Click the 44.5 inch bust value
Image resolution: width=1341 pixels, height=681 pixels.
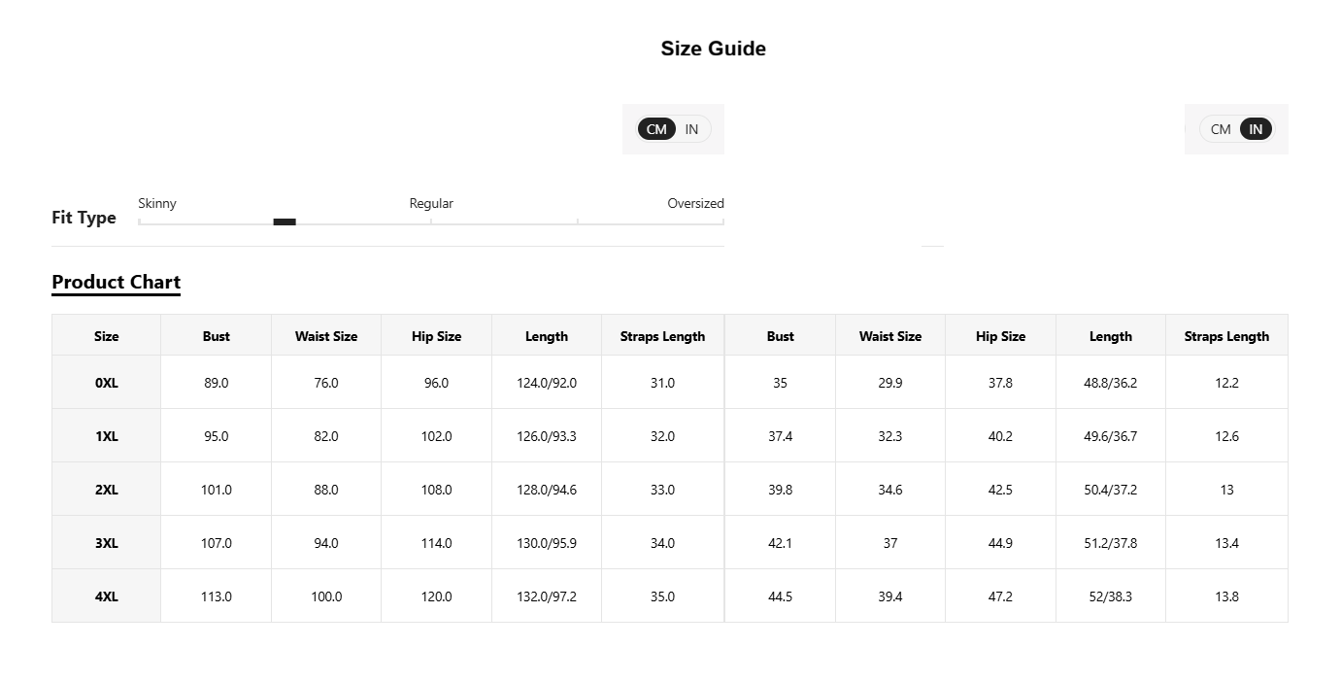click(x=781, y=596)
